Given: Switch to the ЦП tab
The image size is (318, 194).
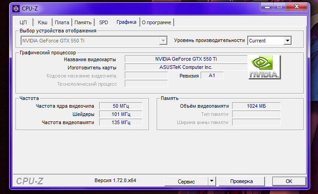Looking at the screenshot, I should (23, 22).
